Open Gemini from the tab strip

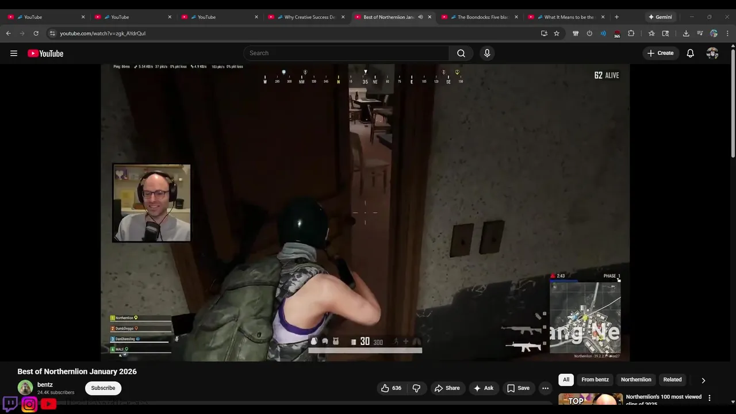660,17
